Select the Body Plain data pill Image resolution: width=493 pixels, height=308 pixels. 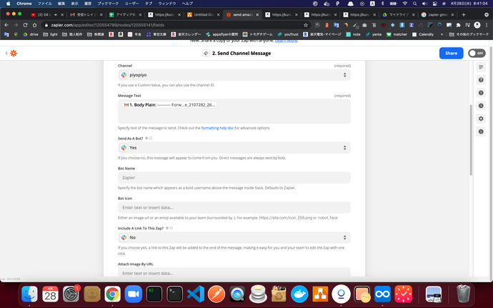[170, 105]
